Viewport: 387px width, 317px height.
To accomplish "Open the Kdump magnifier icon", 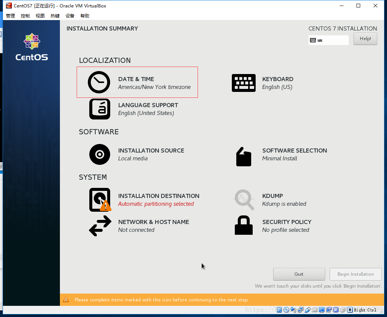I will click(244, 200).
